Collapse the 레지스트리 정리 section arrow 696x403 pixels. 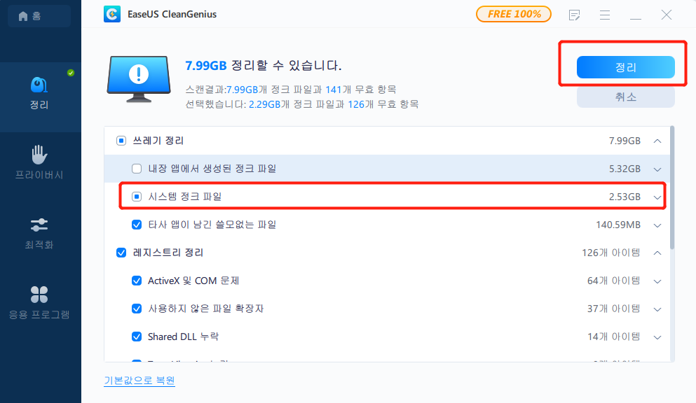(657, 253)
